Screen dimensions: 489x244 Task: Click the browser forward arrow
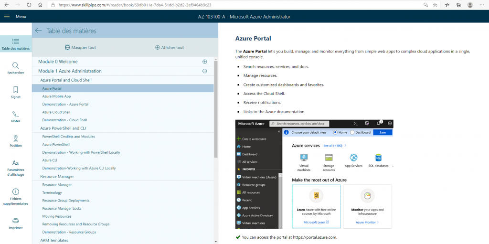point(18,5)
